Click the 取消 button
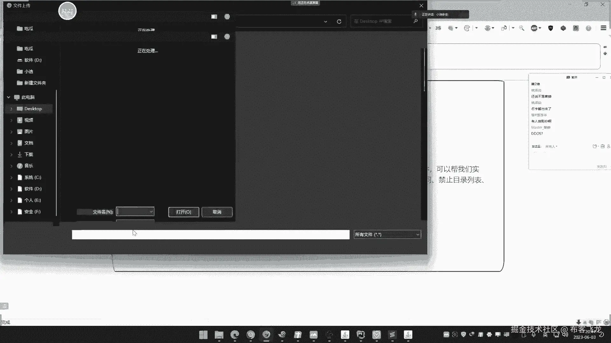The image size is (611, 343). 217,212
